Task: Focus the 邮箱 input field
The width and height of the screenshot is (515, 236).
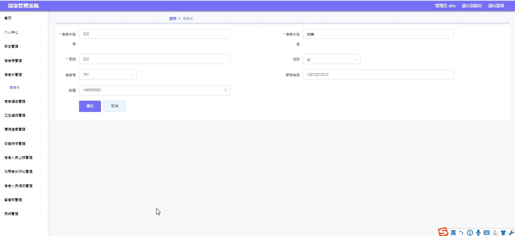Action: pos(155,90)
